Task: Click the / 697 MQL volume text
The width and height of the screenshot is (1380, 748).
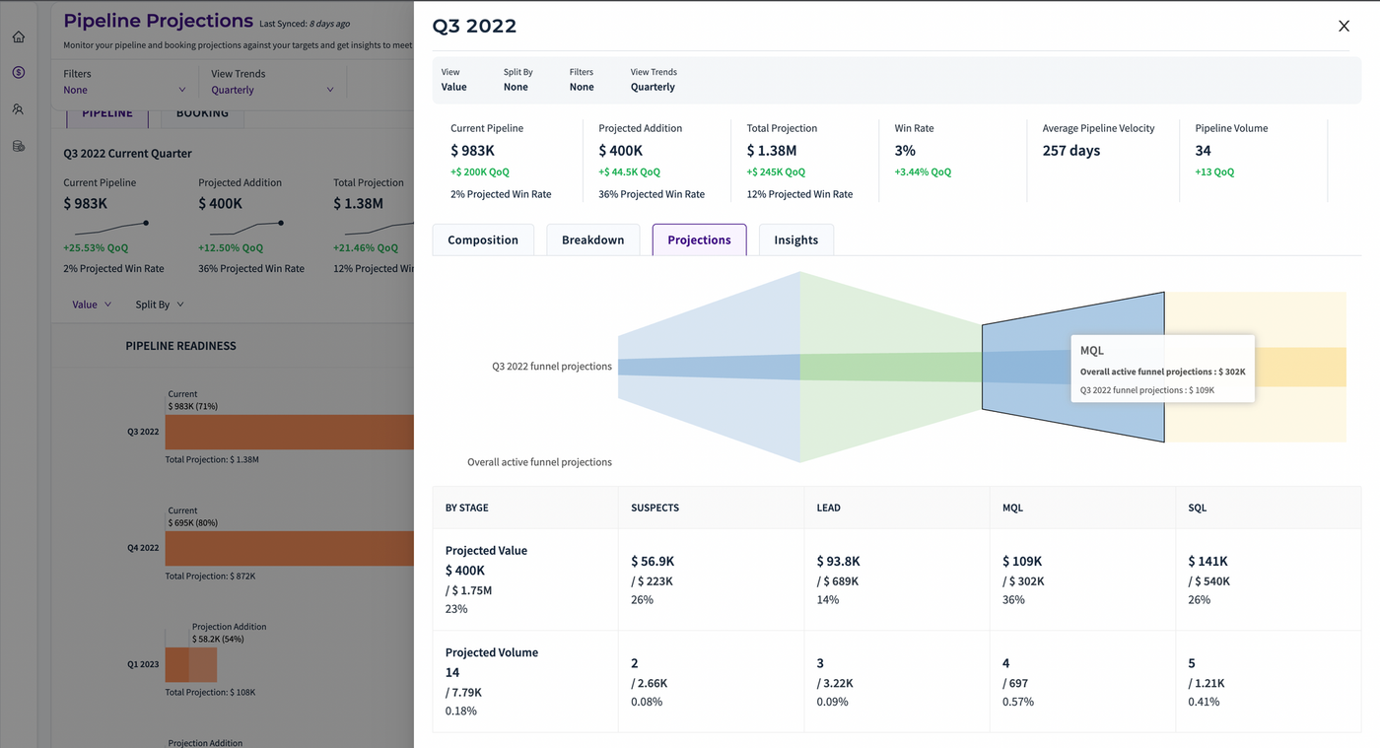Action: (x=1015, y=683)
